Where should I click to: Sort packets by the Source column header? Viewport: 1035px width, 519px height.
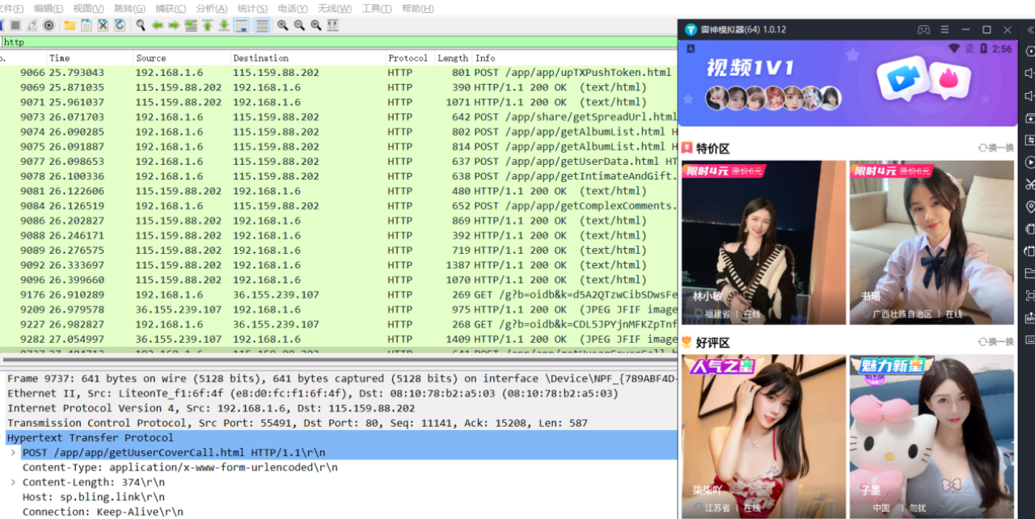[x=181, y=58]
